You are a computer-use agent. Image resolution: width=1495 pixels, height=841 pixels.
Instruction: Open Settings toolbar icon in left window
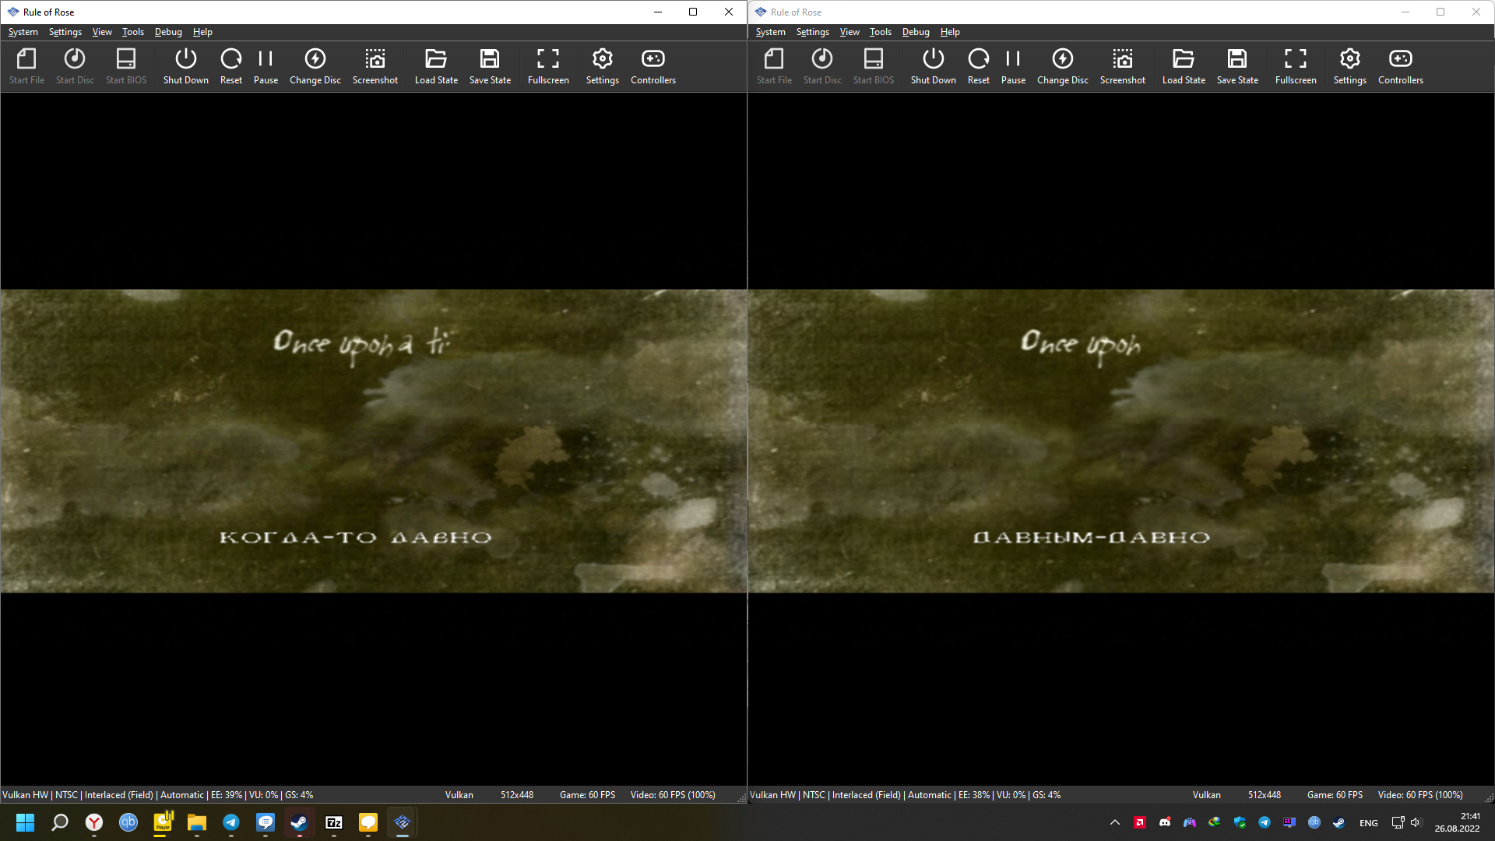click(x=603, y=67)
